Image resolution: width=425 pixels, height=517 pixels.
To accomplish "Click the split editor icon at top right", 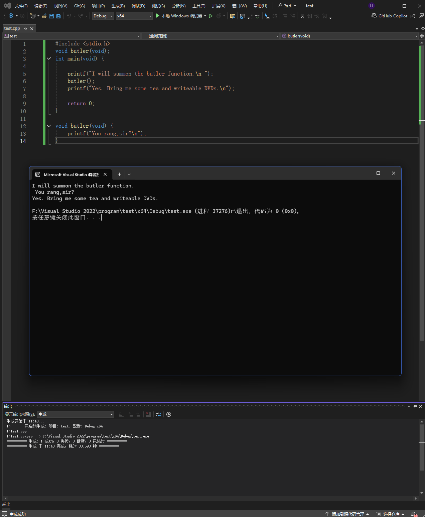I will 422,36.
